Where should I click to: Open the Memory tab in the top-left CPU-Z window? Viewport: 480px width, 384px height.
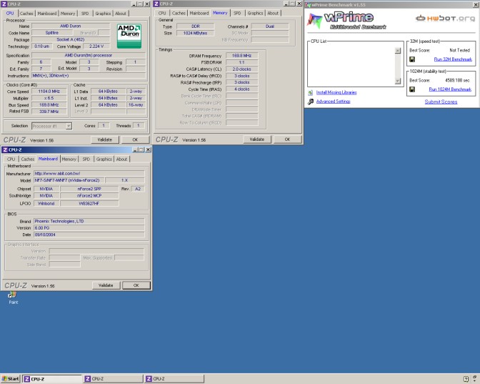68,14
